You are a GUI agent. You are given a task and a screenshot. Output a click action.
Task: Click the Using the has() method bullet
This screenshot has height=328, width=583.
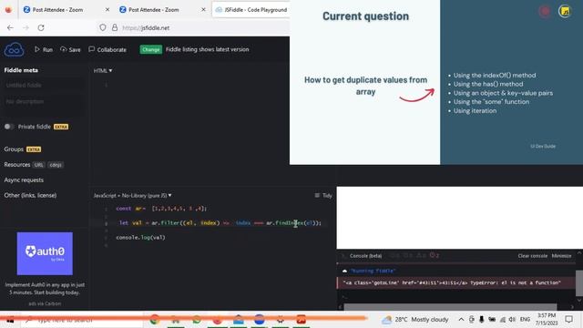488,84
